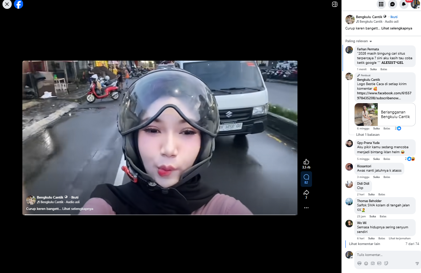Open the Facebook menu grid icon

[381, 4]
